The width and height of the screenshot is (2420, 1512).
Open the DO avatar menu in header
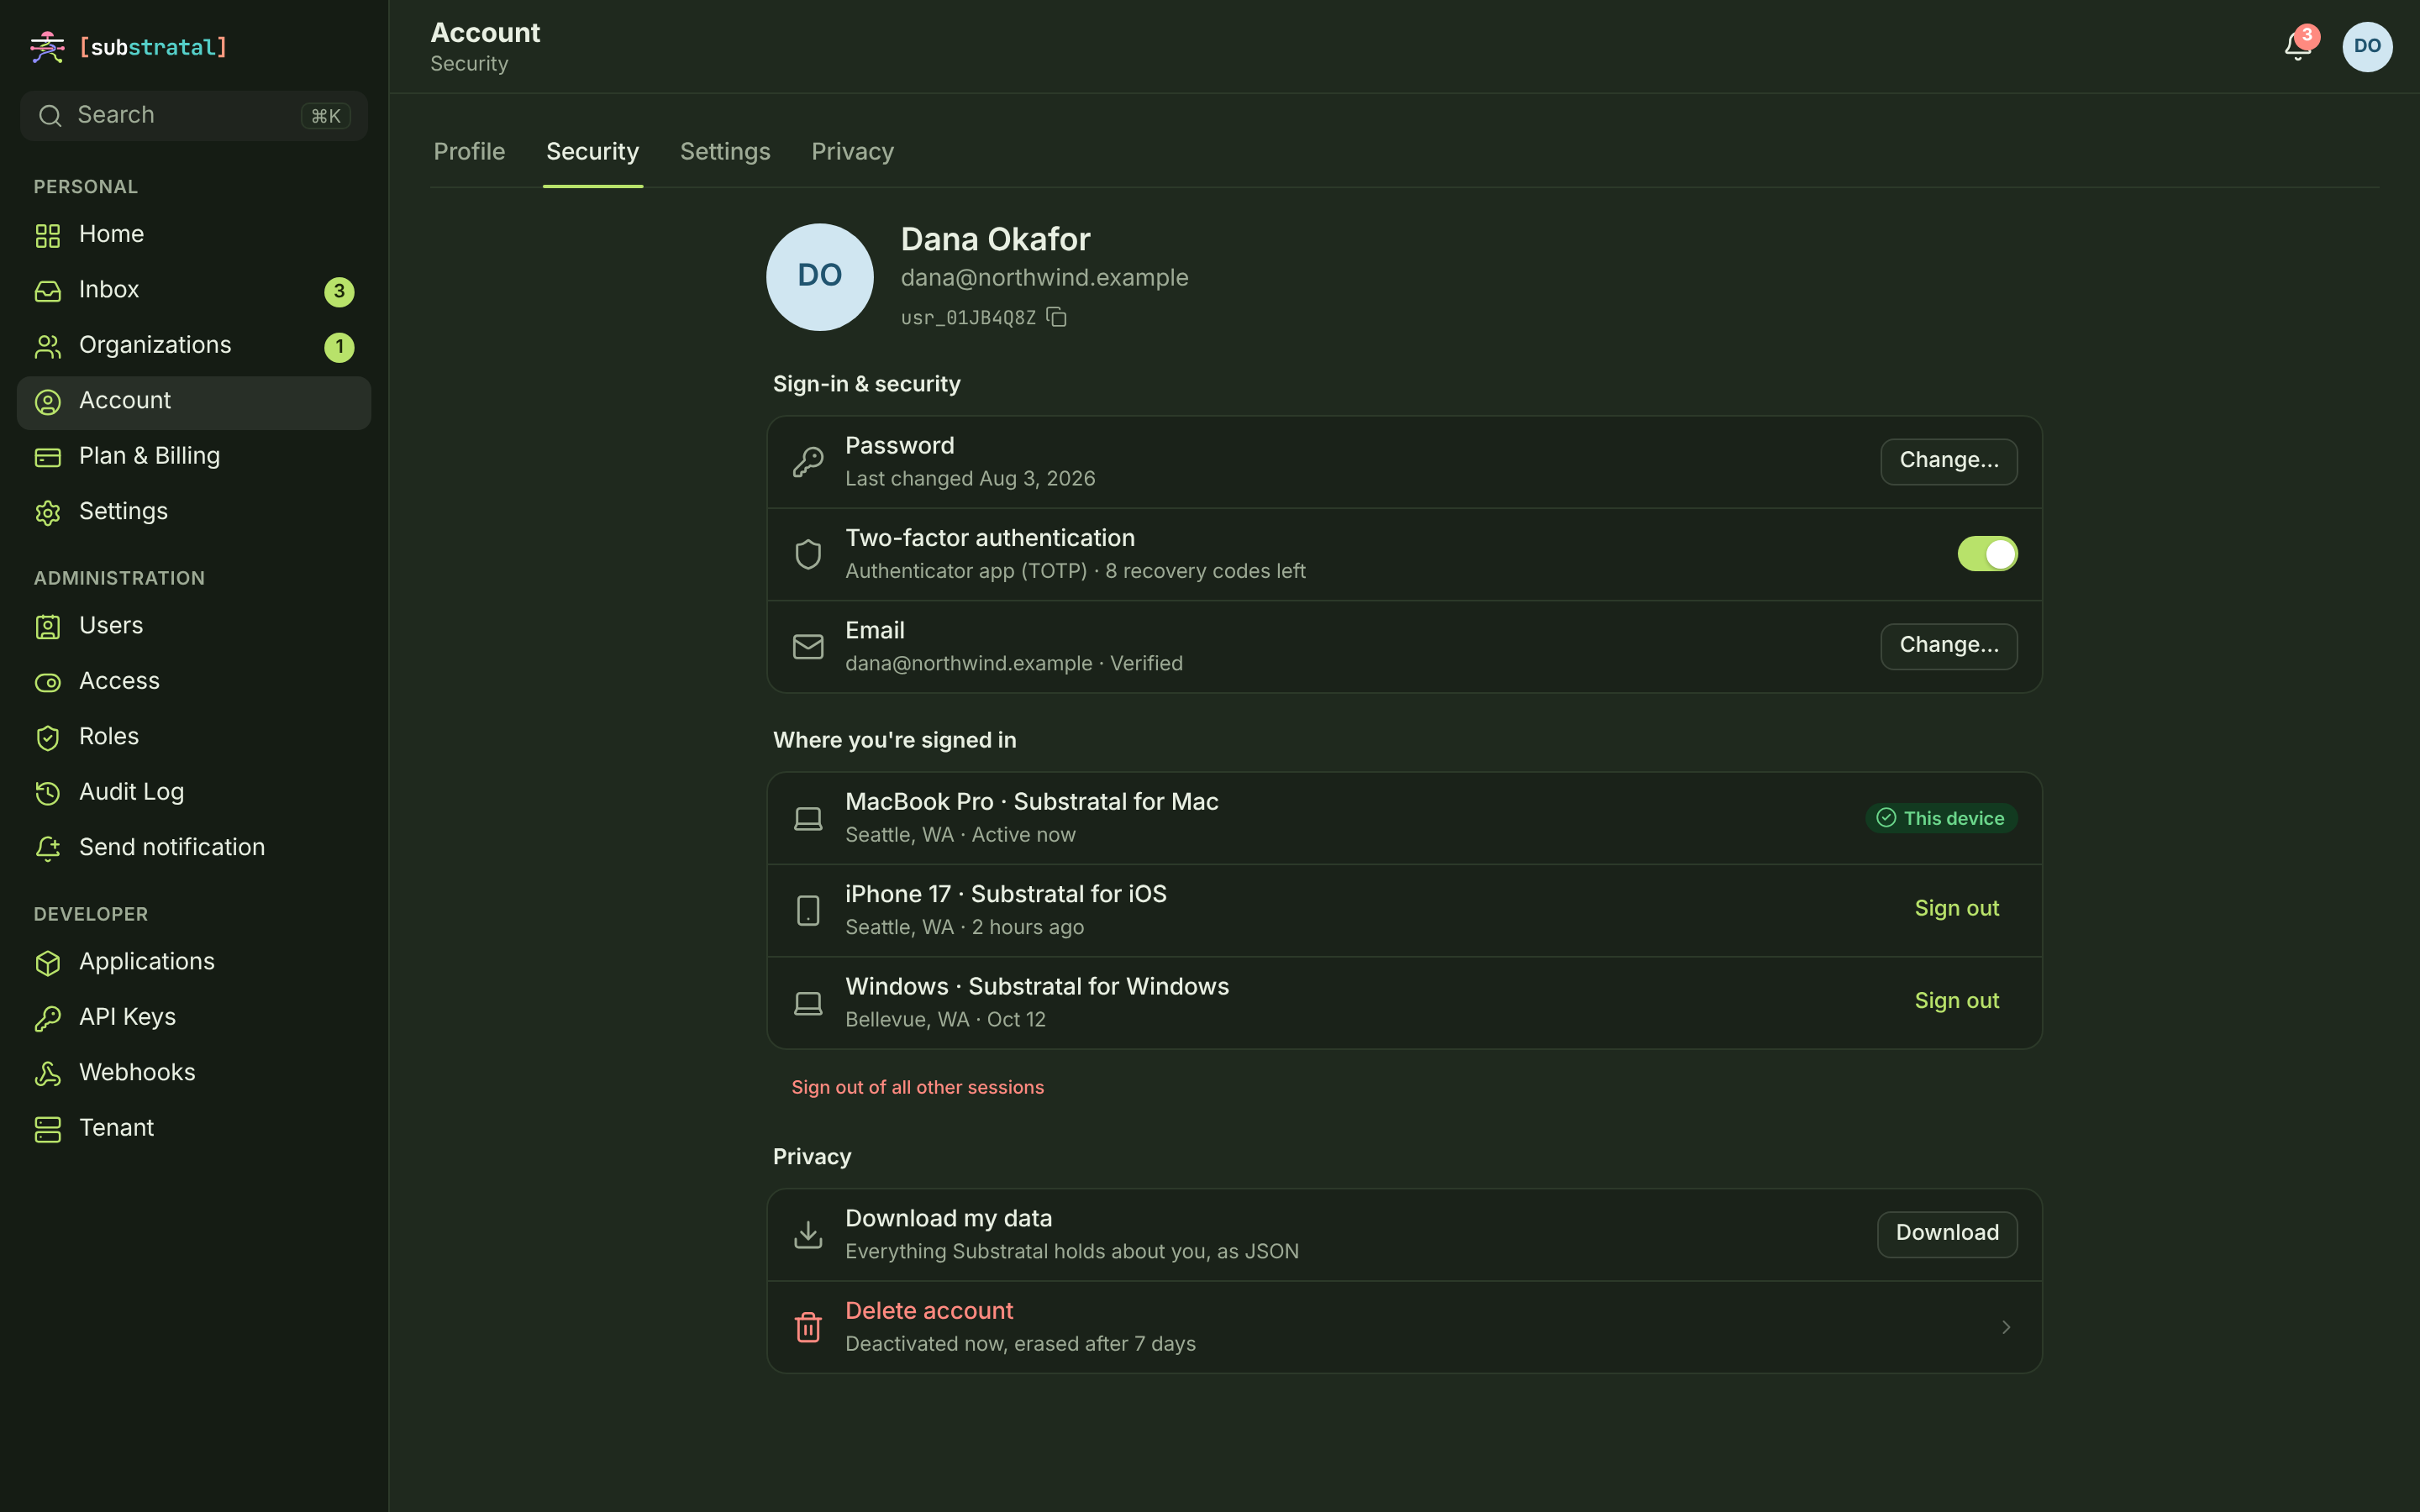click(x=2367, y=47)
